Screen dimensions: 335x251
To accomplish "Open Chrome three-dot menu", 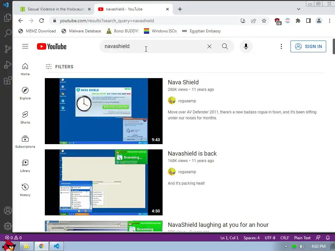I will pyautogui.click(x=329, y=21).
